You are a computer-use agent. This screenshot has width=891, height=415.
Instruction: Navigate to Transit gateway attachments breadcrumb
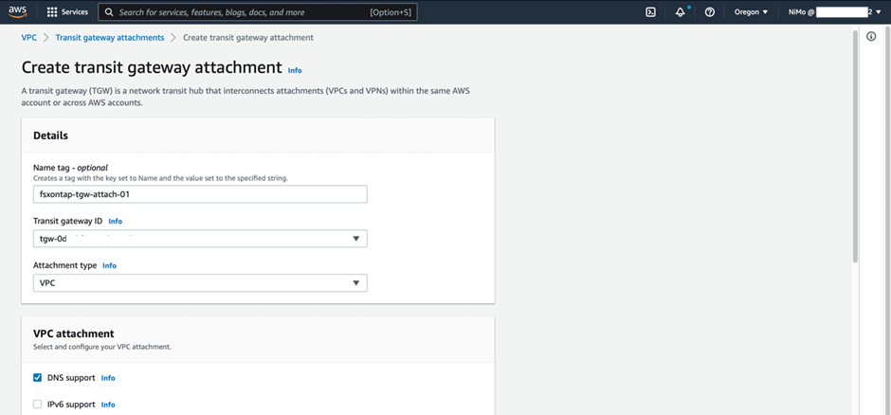point(109,37)
